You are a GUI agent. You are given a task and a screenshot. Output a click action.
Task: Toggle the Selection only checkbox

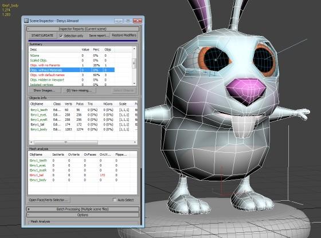[61, 35]
